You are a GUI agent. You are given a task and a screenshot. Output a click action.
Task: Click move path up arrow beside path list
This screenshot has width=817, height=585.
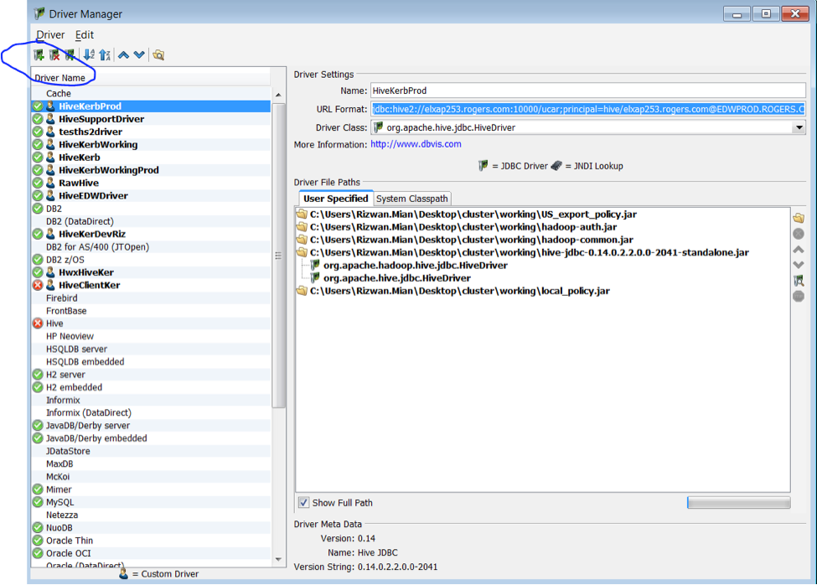799,250
